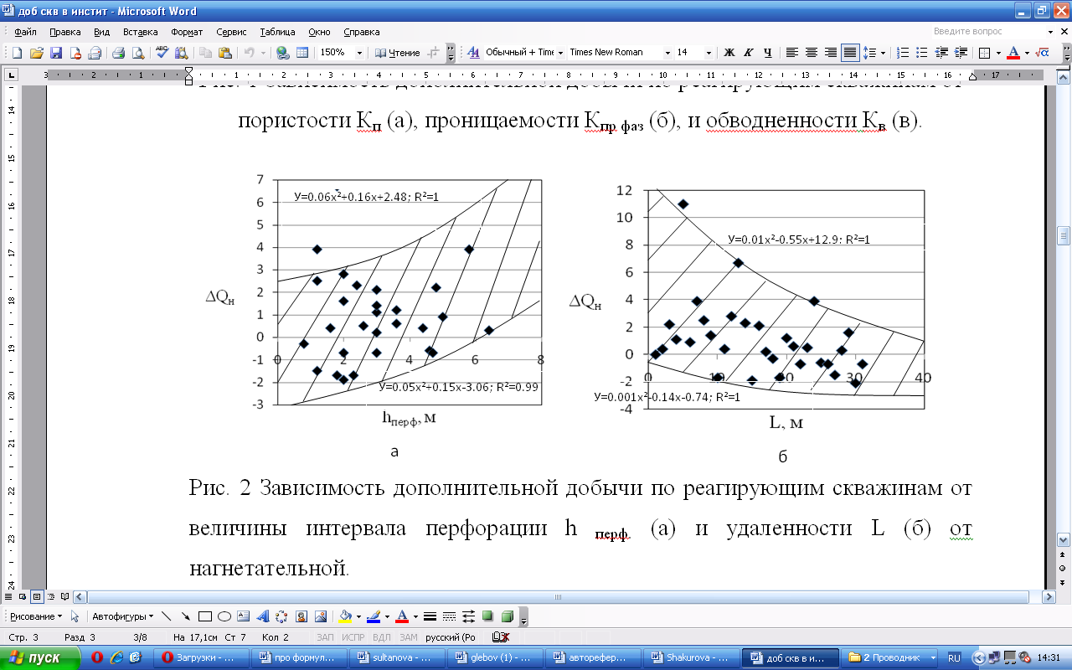
Task: Open the style dropdown showing Обычный
Action: click(559, 53)
